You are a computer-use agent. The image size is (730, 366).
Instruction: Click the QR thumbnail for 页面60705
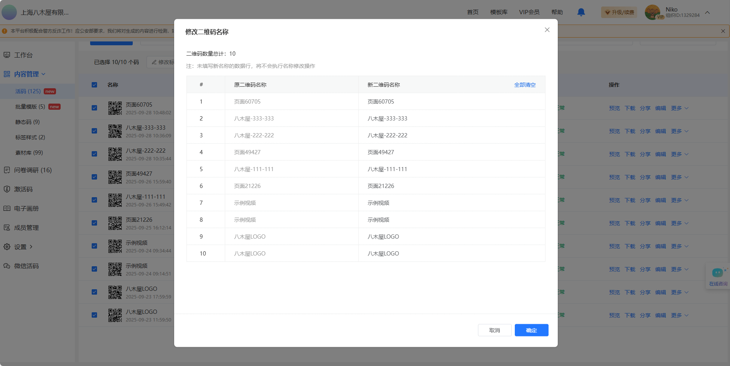point(115,108)
